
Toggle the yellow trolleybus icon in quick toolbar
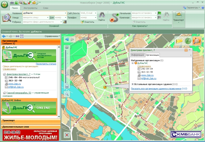(x=34, y=3)
